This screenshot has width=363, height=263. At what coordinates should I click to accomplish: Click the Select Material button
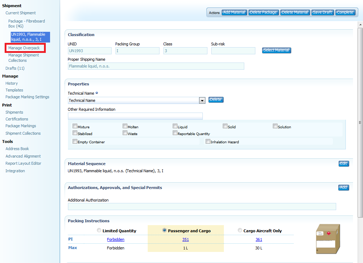click(276, 50)
